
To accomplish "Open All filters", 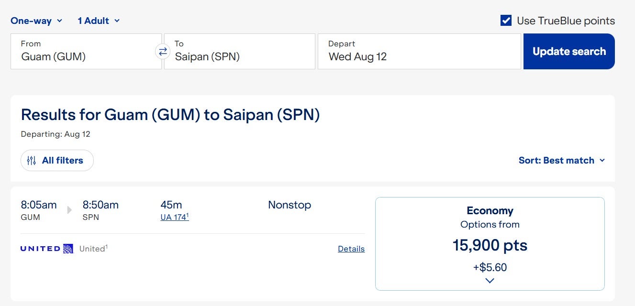I will coord(57,161).
